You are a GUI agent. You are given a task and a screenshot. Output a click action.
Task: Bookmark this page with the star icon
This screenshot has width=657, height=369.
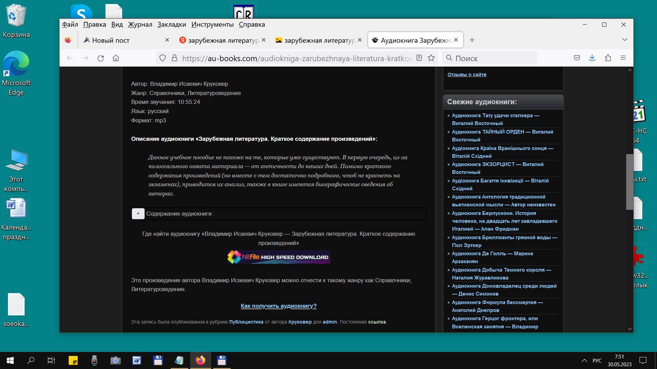431,58
